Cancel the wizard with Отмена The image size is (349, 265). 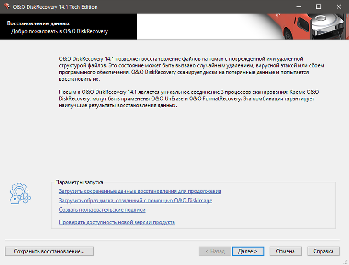click(285, 251)
